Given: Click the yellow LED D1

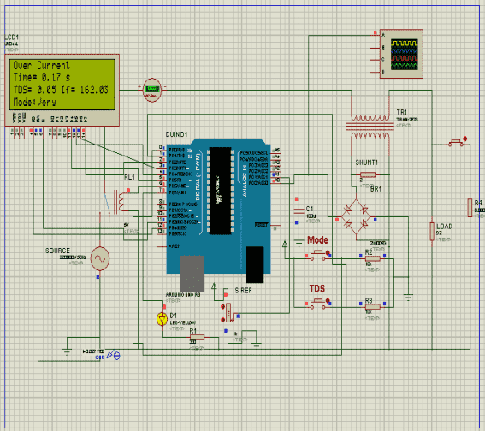Looking at the screenshot, I should point(162,319).
